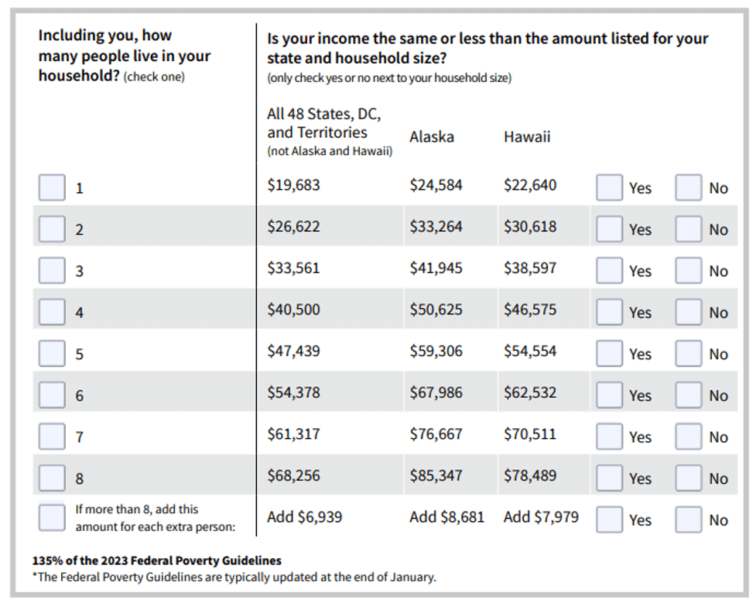Viewport: 756px width, 603px height.
Task: Check the 'more than 8' household checkbox
Action: 52,518
